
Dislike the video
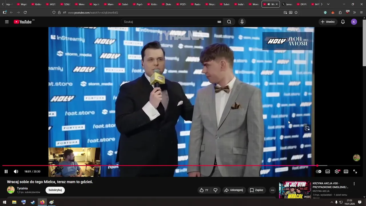tap(216, 190)
